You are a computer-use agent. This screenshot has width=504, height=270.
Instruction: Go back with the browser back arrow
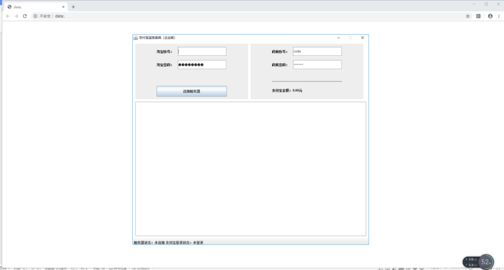point(8,16)
